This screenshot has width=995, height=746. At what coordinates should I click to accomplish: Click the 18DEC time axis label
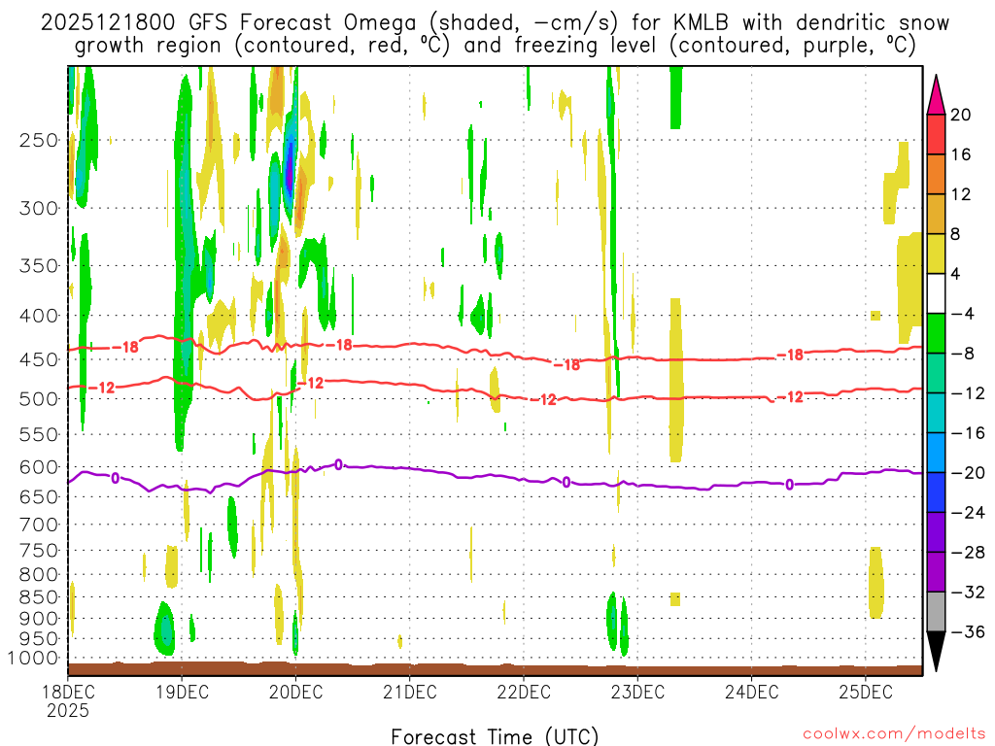pyautogui.click(x=68, y=692)
